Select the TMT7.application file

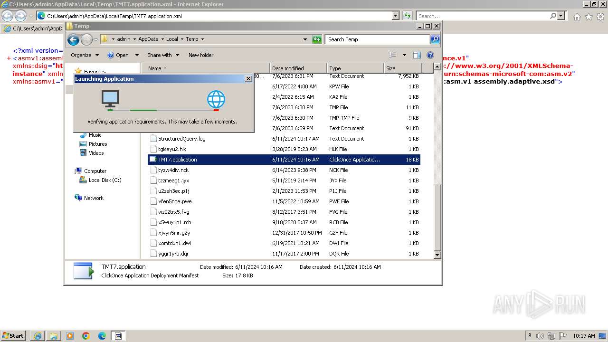tap(284, 160)
